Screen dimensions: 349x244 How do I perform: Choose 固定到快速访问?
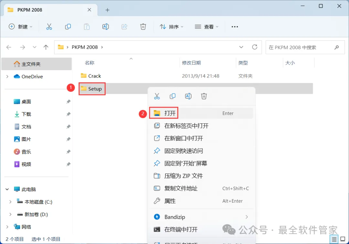201,151
